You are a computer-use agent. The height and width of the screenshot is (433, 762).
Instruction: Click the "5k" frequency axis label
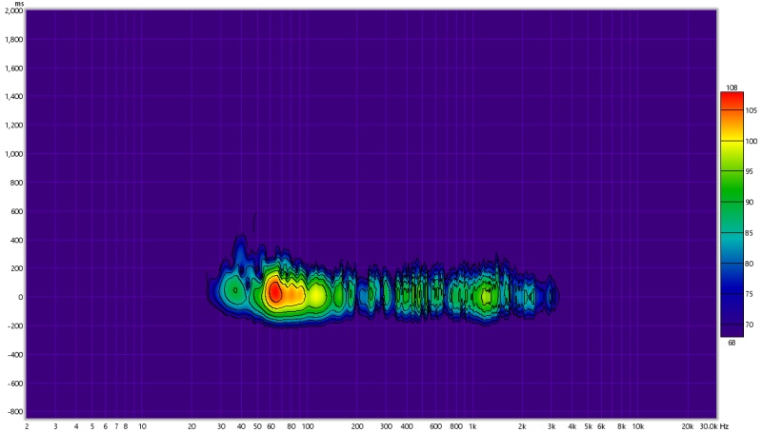[588, 426]
